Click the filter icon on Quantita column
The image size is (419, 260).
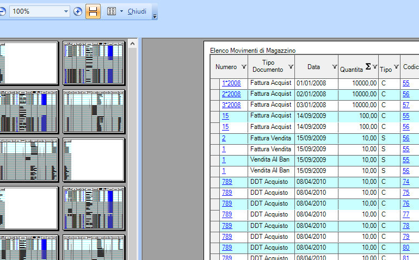point(374,67)
